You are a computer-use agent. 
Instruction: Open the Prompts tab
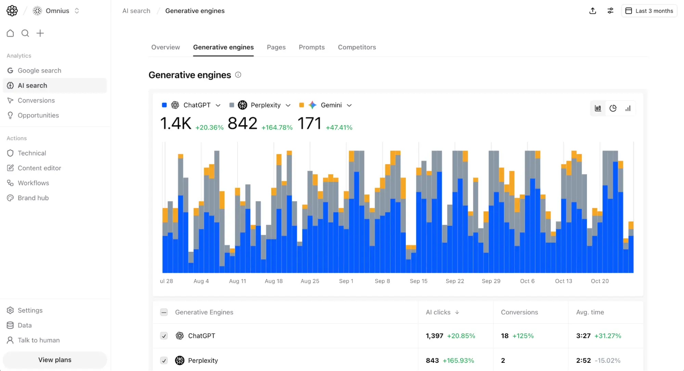[x=311, y=47]
